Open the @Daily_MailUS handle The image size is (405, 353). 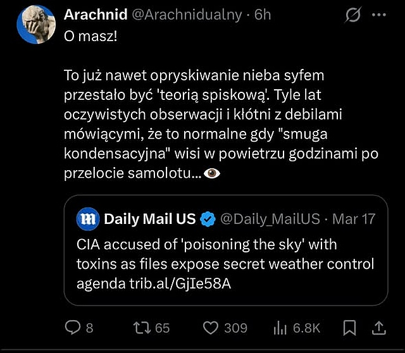point(270,220)
